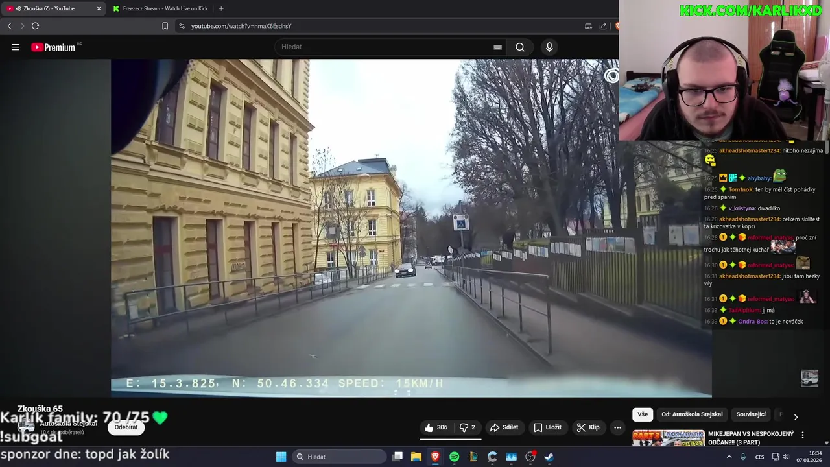Open Brave browser from the taskbar
The width and height of the screenshot is (830, 467).
[x=435, y=457]
